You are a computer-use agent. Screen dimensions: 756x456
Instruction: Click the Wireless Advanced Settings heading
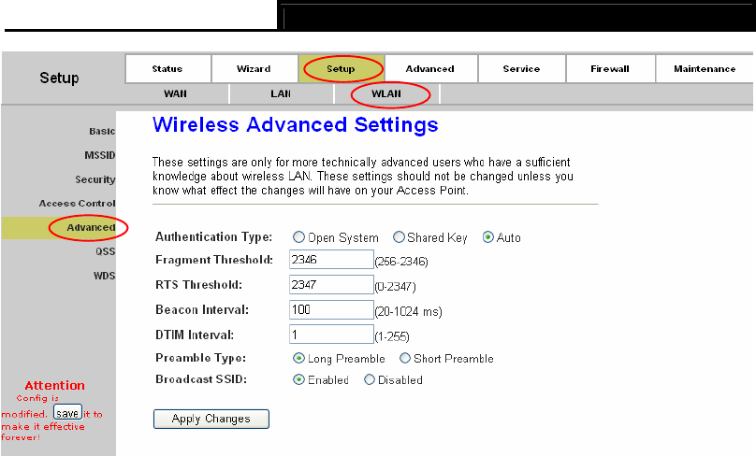(x=295, y=124)
